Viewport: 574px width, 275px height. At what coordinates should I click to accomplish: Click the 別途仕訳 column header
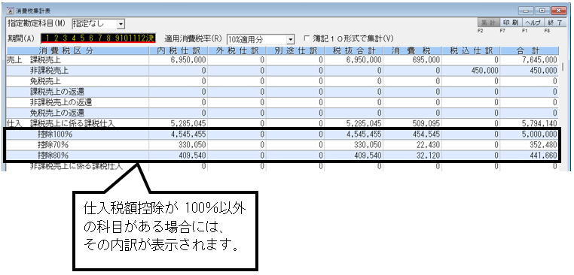(295, 51)
